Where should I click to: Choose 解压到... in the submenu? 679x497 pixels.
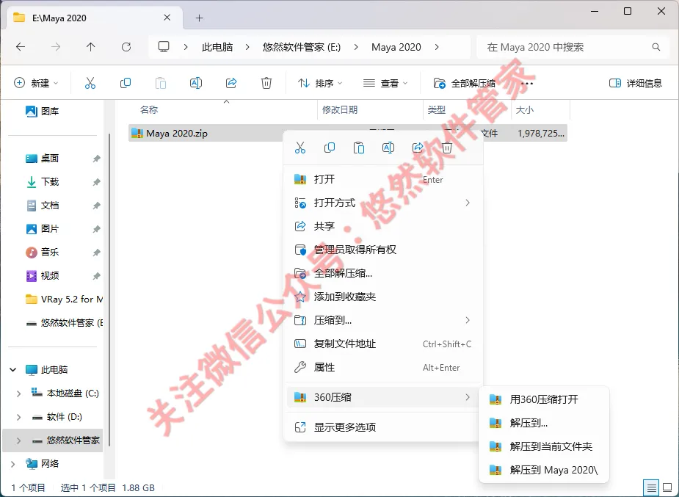click(544, 423)
